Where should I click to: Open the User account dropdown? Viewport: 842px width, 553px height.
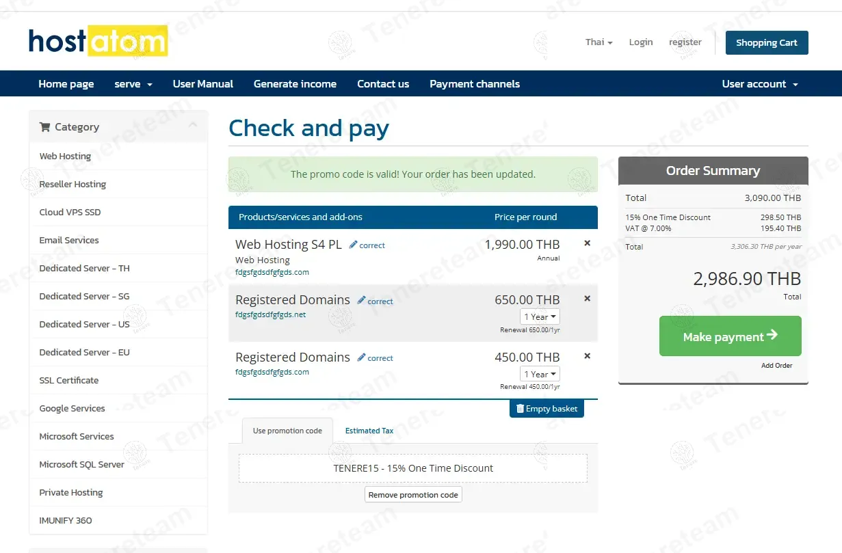click(760, 84)
